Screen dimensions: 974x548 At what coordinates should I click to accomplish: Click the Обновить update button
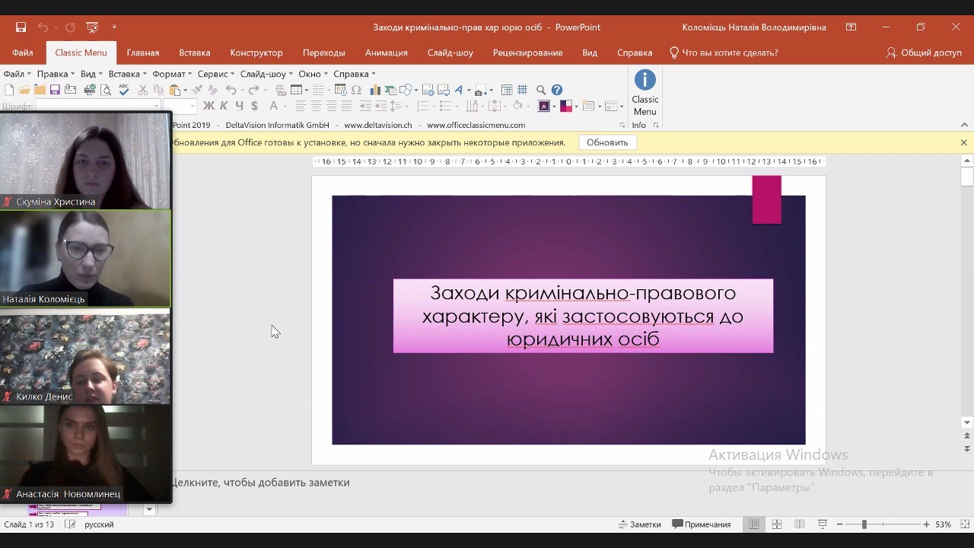click(x=607, y=142)
